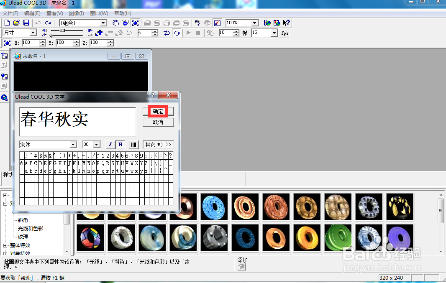Click the text box containing 春华秋实
This screenshot has width=446, height=283.
click(77, 122)
